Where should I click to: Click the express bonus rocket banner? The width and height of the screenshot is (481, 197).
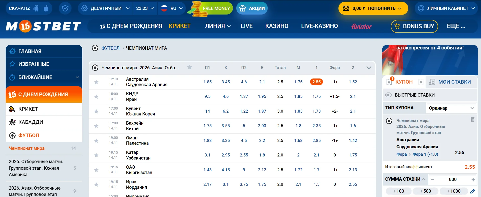430,60
